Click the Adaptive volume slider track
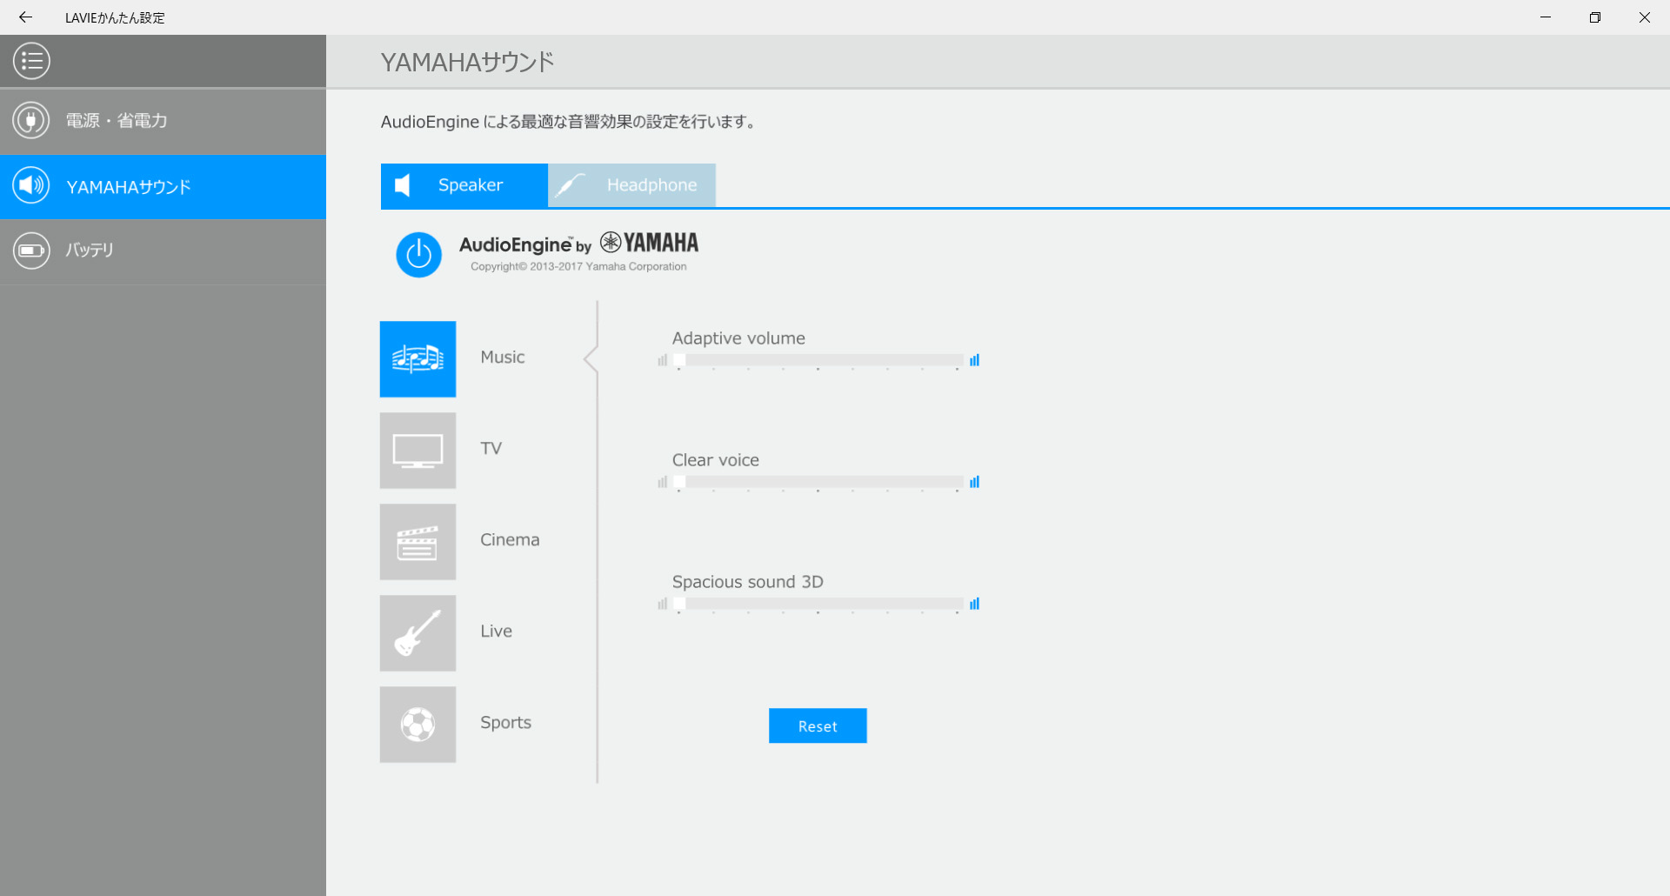 tap(818, 360)
